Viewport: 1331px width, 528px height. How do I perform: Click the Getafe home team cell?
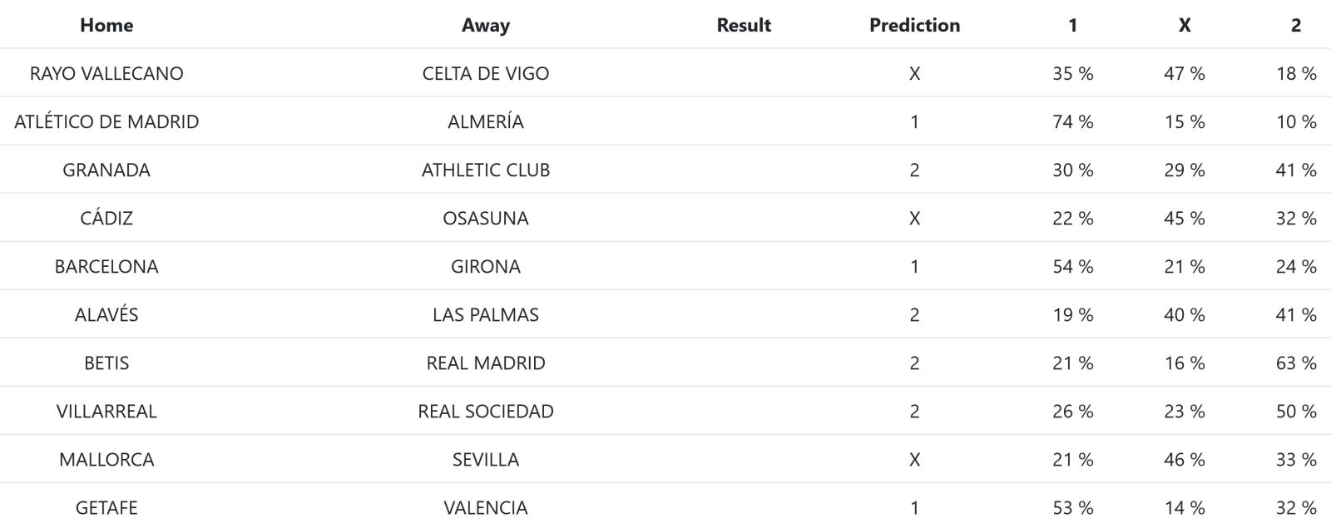click(x=106, y=507)
